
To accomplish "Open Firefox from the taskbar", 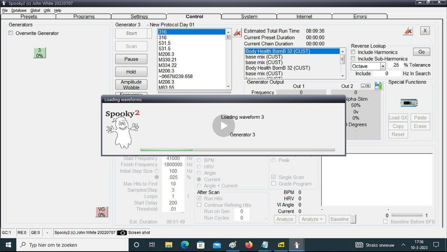I will [249, 245].
